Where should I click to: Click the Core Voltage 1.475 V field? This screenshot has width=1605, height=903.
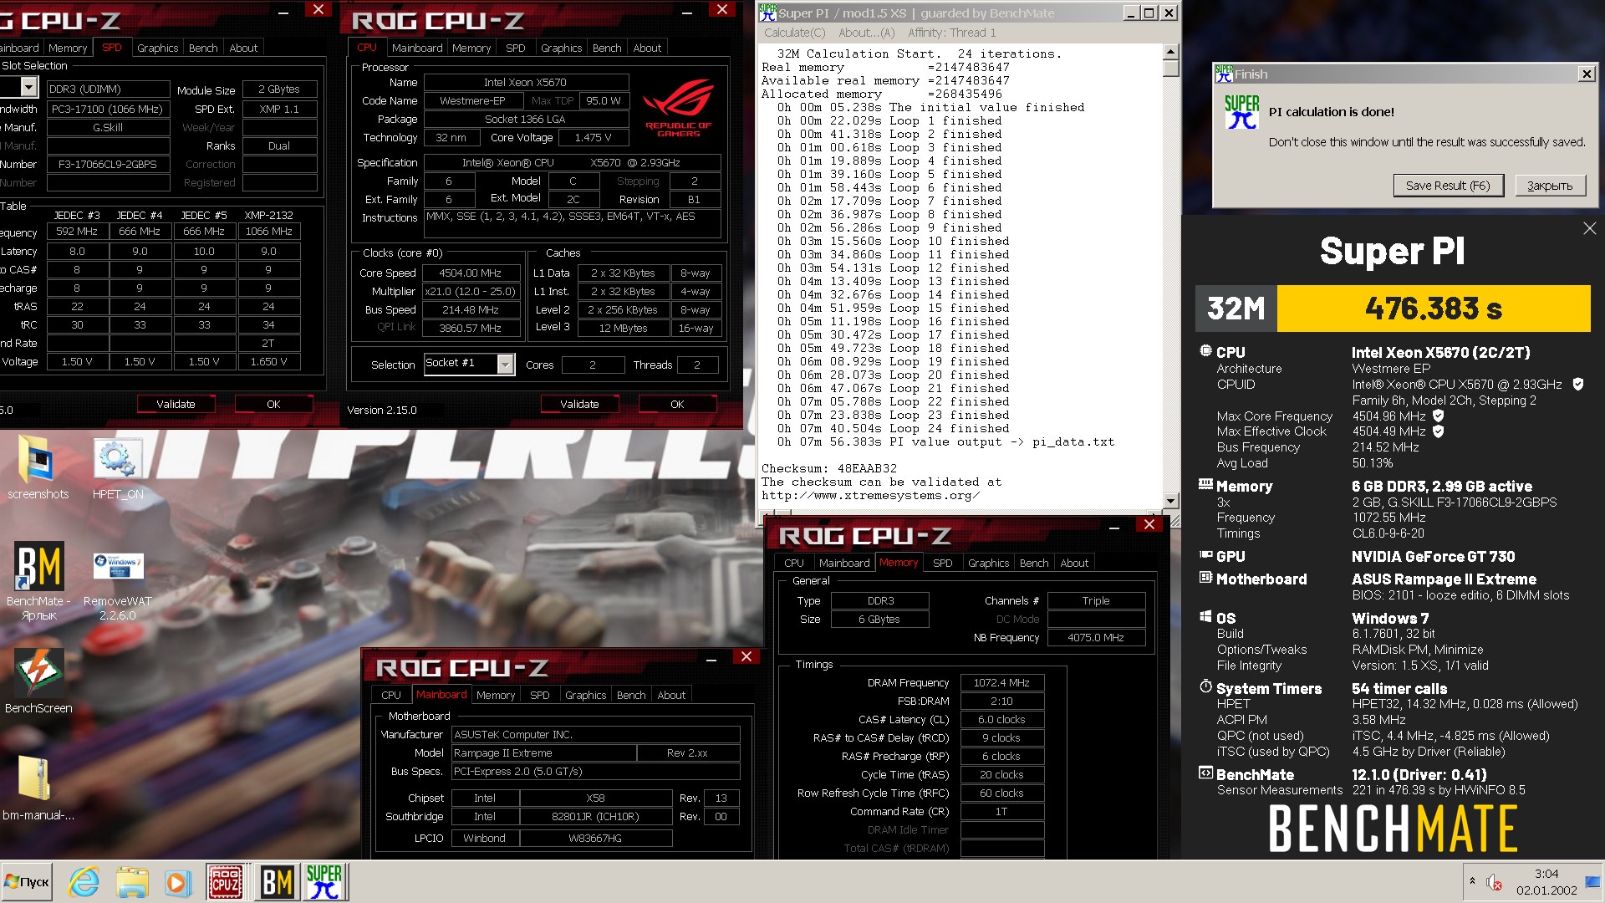coord(593,137)
